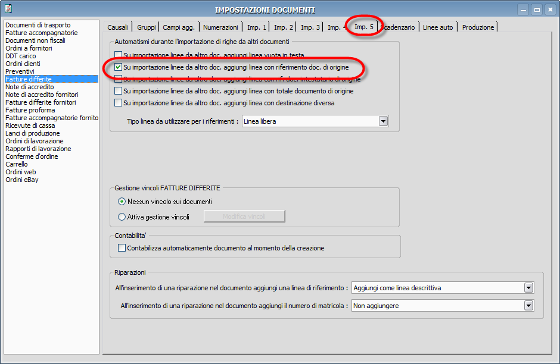Switch to the Imp. 4 tab
This screenshot has height=364, width=560.
click(336, 27)
